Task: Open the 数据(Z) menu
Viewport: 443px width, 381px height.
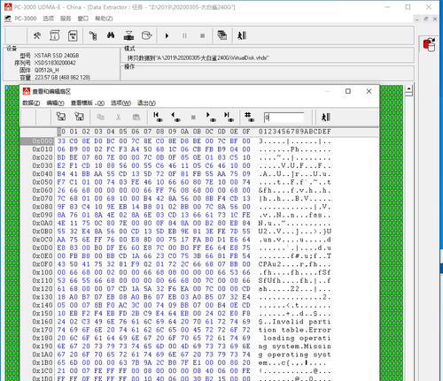Action: point(31,103)
